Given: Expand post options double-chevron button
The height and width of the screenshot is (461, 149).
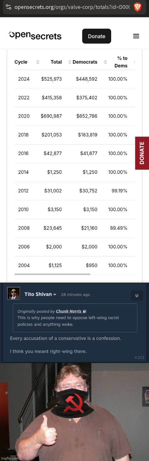Looking at the screenshot, I should coord(137,295).
